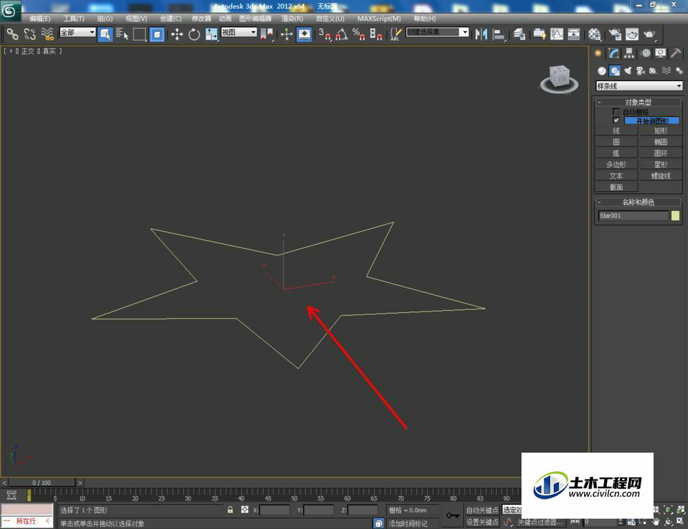
Task: Open the 工具(T) menu
Action: click(x=74, y=19)
